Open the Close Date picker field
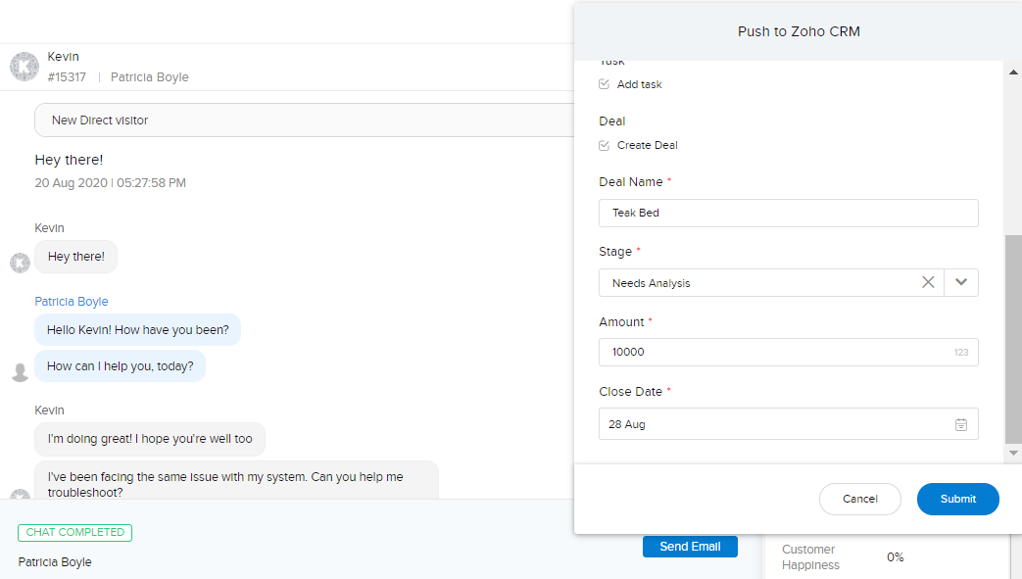1022x579 pixels. coord(774,424)
